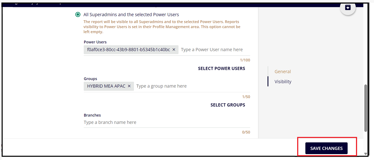Save changes to the report
This screenshot has height=160, width=374.
(x=326, y=148)
